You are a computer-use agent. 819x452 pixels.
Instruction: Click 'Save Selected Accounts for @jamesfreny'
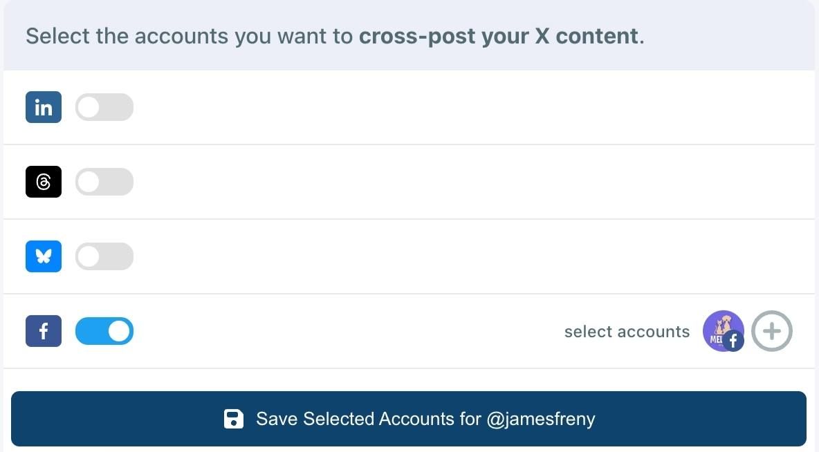coord(410,419)
